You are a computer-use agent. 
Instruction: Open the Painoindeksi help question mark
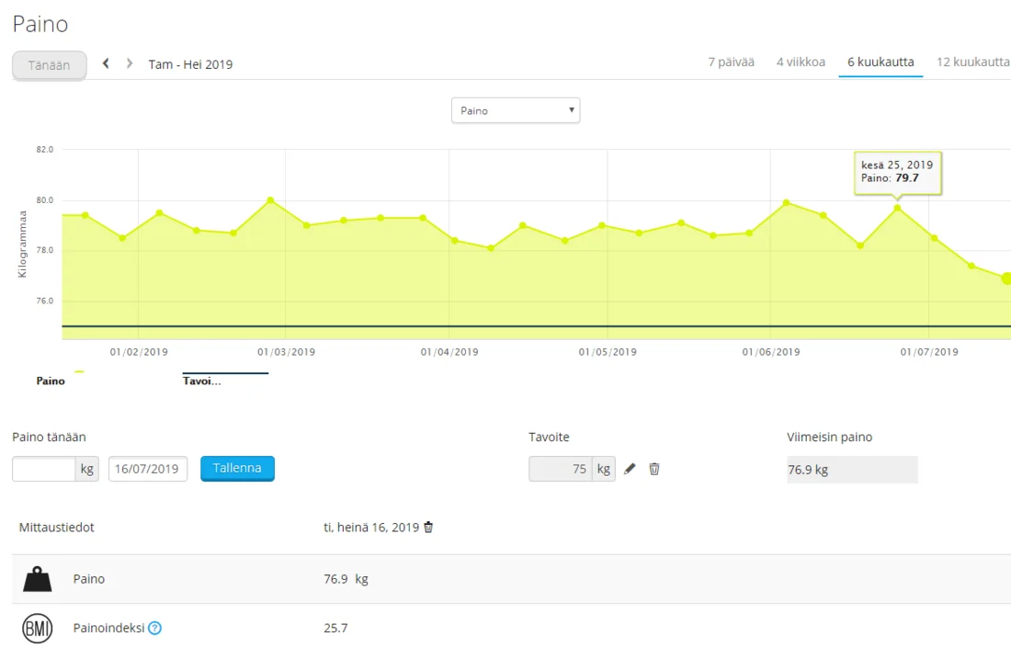coord(155,629)
